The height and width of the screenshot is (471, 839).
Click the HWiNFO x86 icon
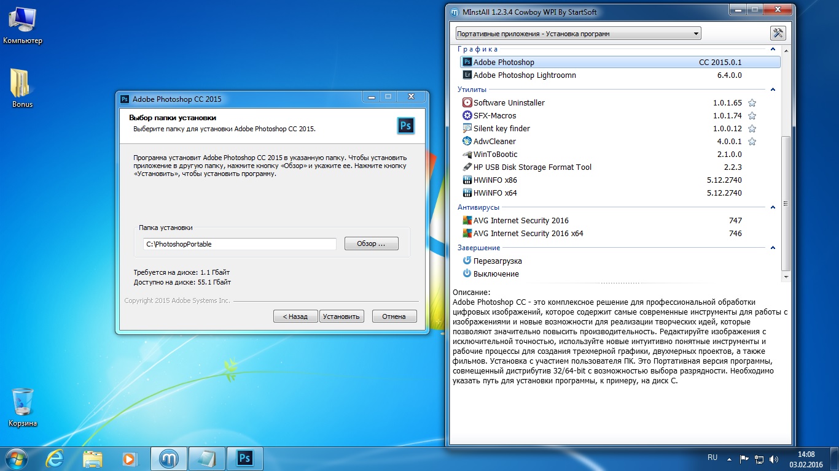click(x=467, y=180)
